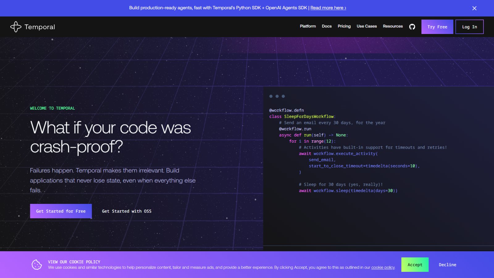Open the Resources menu
The width and height of the screenshot is (494, 278).
coord(393,26)
